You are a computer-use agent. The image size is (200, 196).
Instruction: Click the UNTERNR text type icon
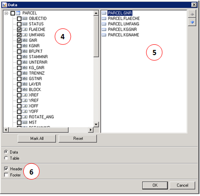coord(25,63)
